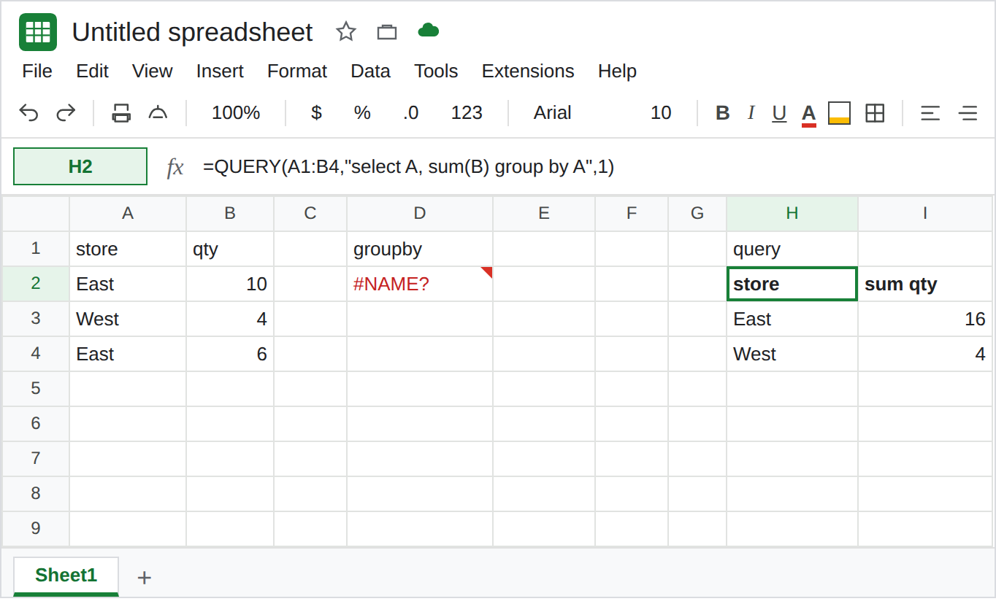Viewport: 996px width, 604px height.
Task: Select column H header
Action: pos(792,213)
